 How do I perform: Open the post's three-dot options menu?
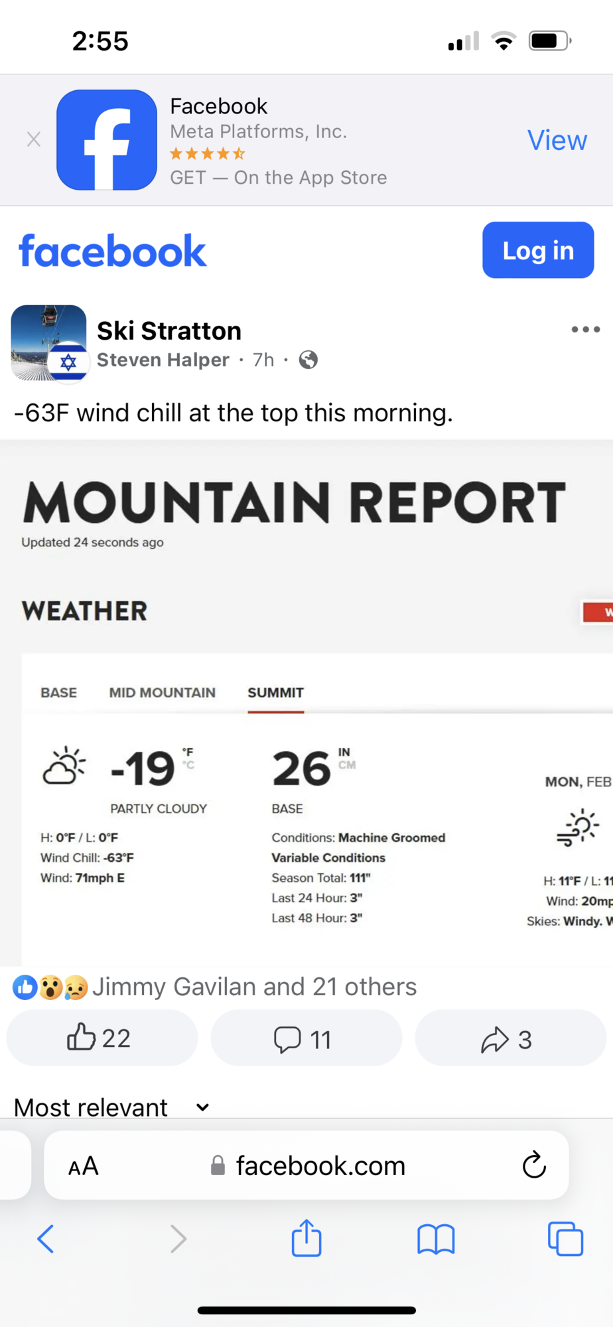[x=586, y=329]
